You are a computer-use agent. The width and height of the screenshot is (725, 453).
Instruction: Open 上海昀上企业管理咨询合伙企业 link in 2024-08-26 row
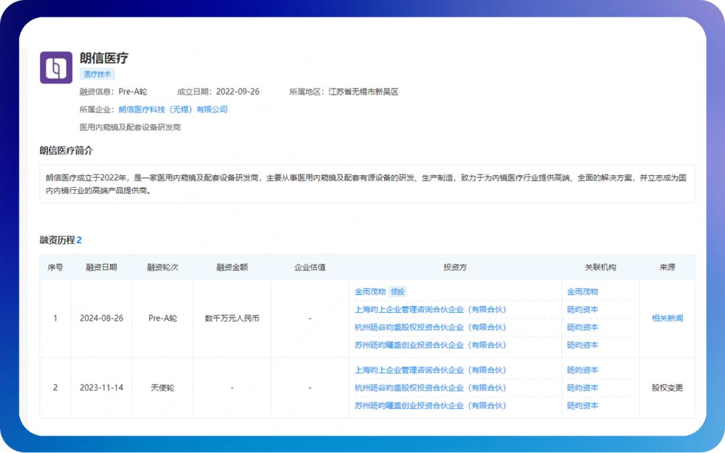point(430,309)
